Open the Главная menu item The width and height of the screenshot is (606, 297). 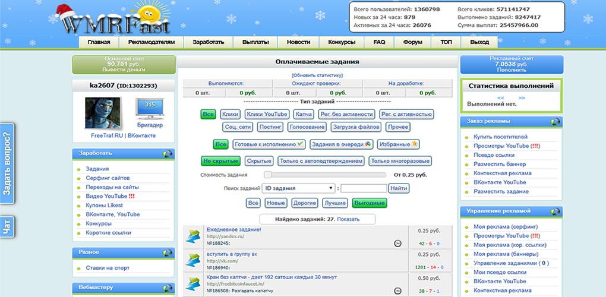[x=99, y=43]
